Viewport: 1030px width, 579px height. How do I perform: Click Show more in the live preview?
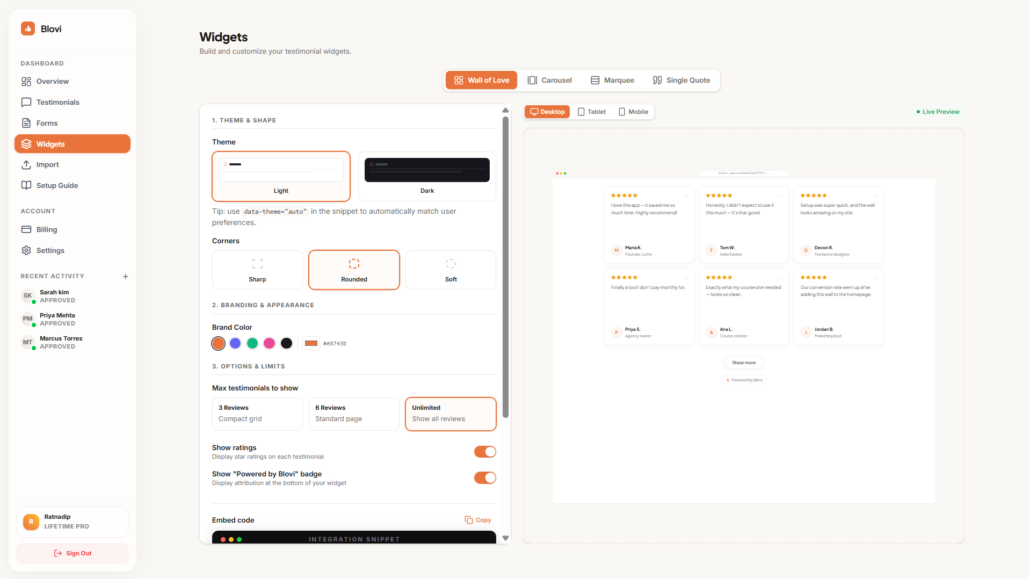click(x=744, y=363)
